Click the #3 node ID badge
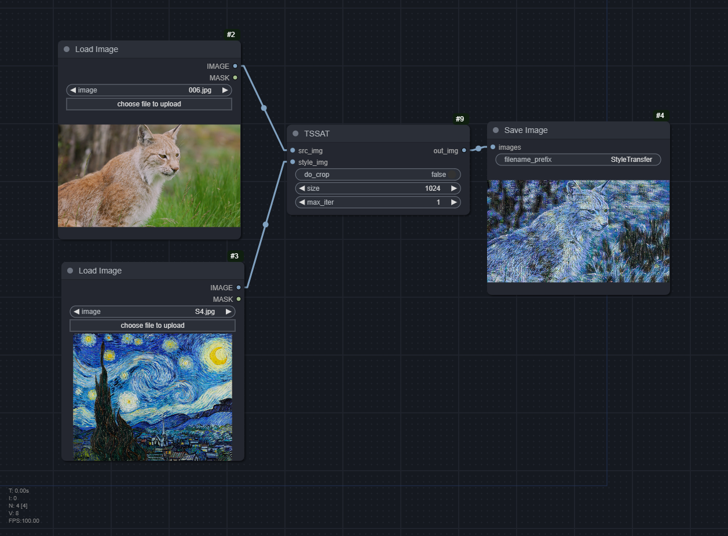 tap(235, 256)
